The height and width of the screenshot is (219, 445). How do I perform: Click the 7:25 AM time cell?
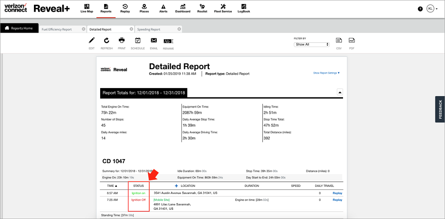(112, 200)
